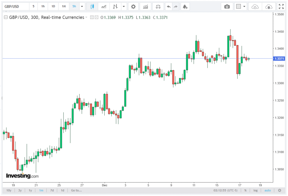The image size is (288, 196).
Task: Toggle auto scale on price axis
Action: pos(268,190)
